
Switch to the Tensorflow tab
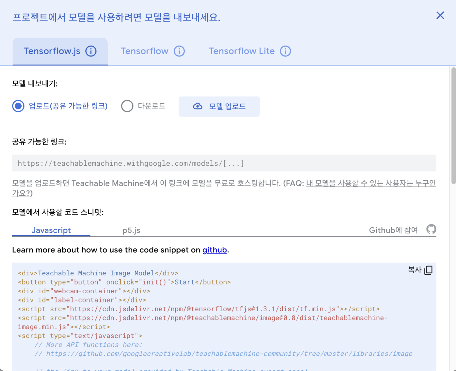pos(153,51)
